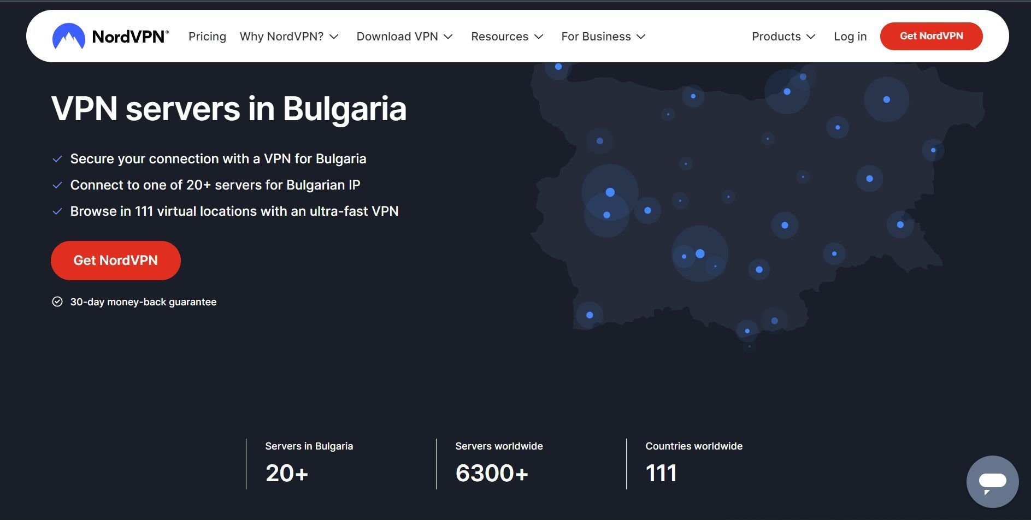Viewport: 1031px width, 520px height.
Task: Click the NordVPN wordmark text
Action: click(x=130, y=37)
